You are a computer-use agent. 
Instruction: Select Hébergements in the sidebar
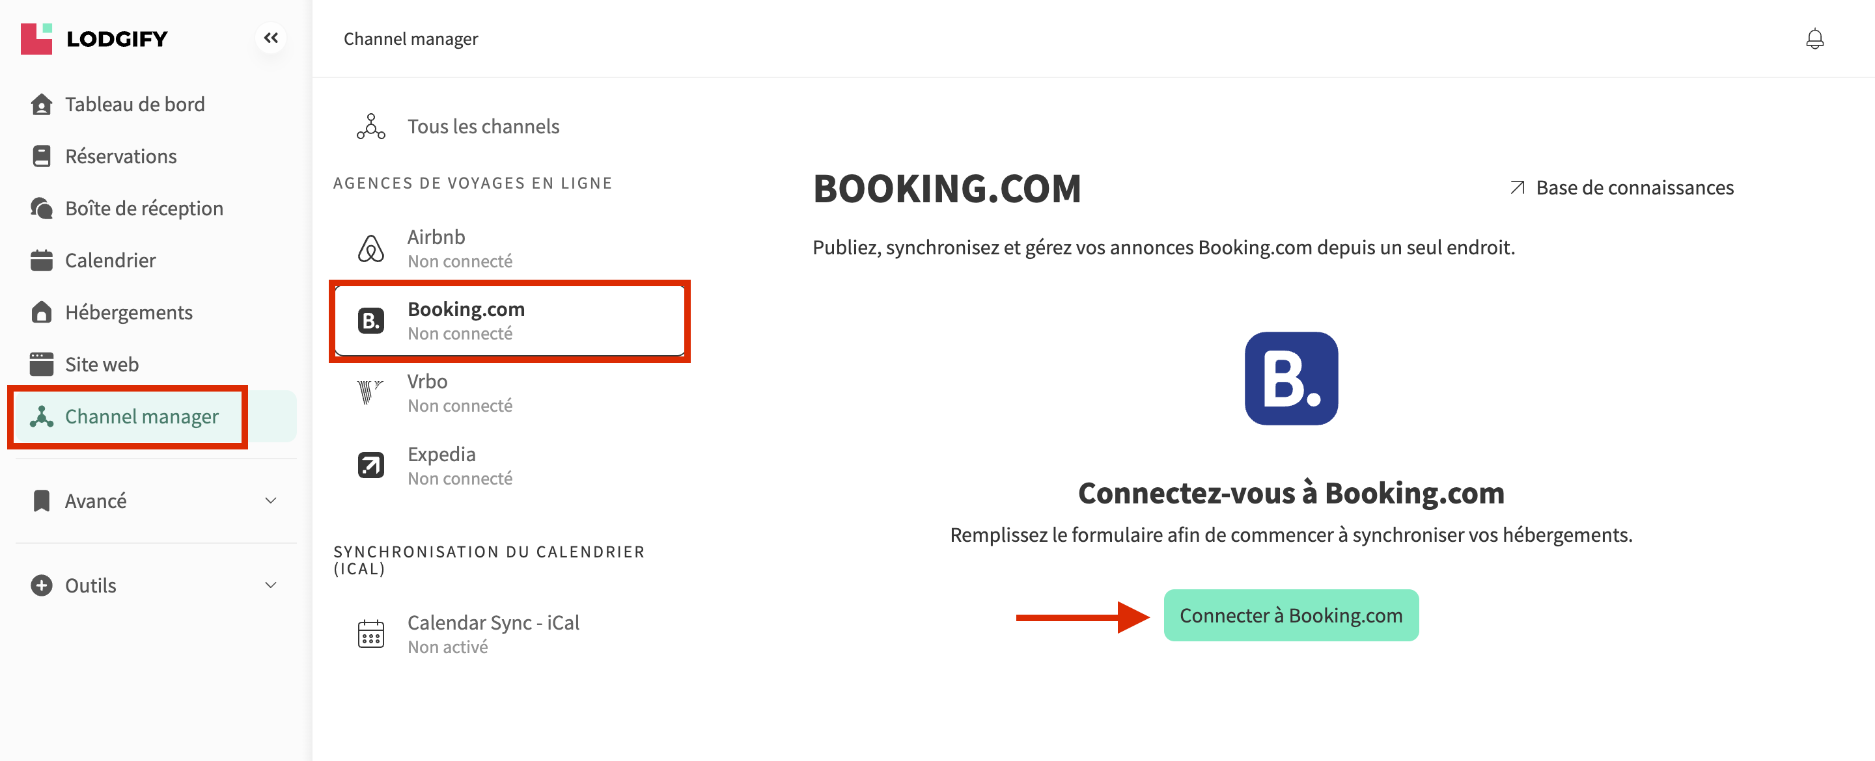129,312
